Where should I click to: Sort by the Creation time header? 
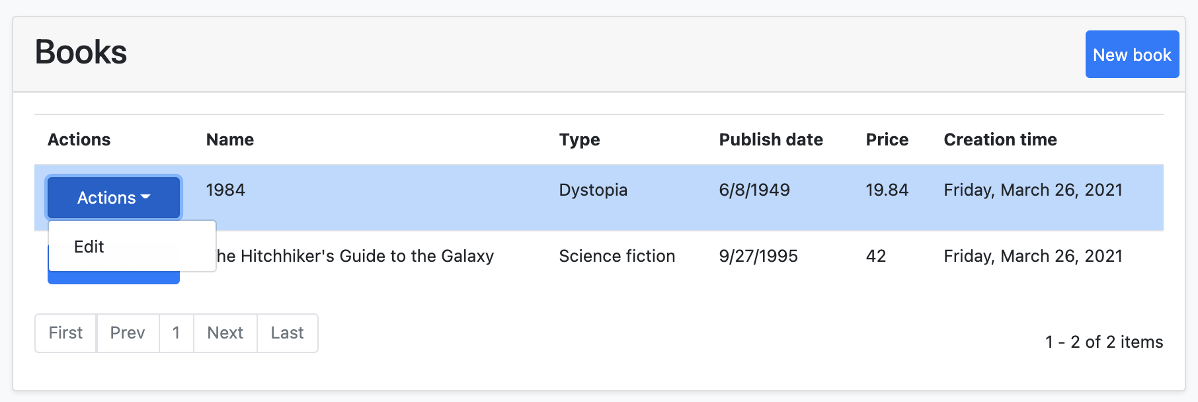pos(1000,140)
